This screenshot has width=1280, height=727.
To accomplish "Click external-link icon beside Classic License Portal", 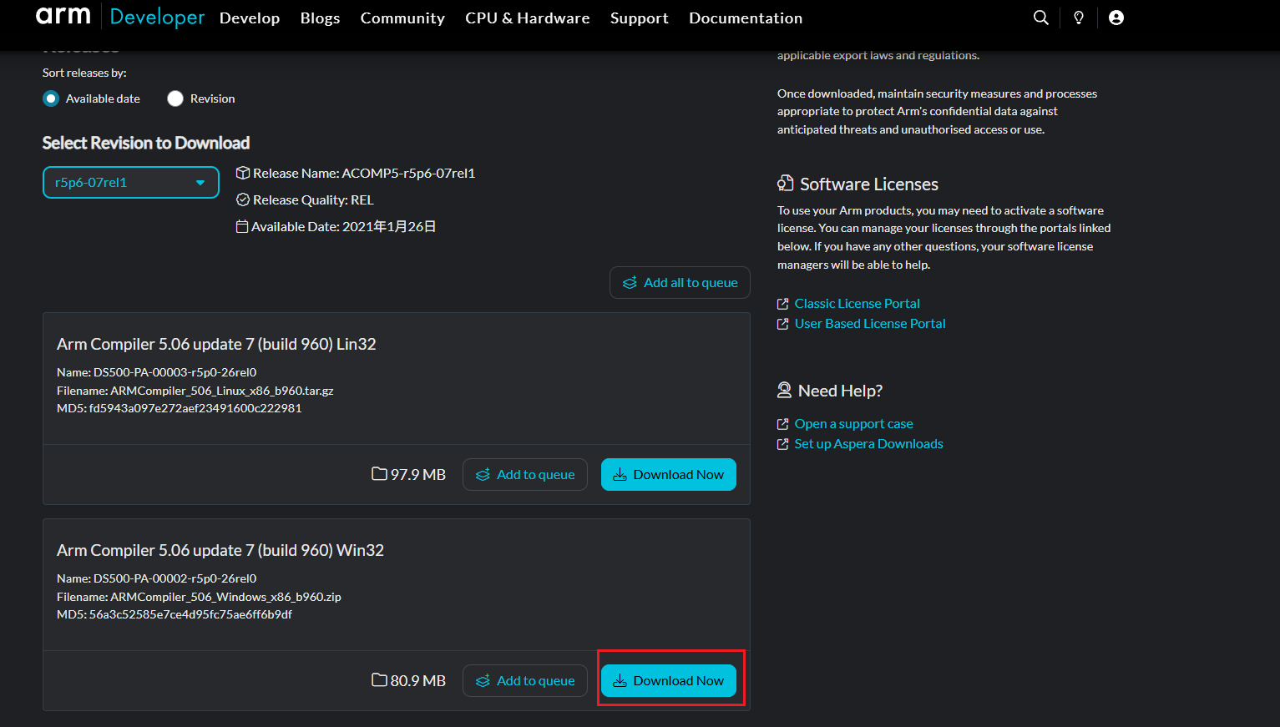I will point(783,304).
